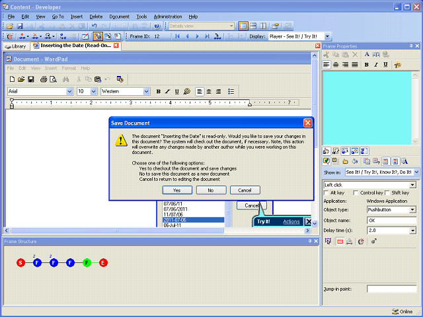Toggle Underline in WordPad format bar
The width and height of the screenshot is (423, 317).
[x=176, y=91]
